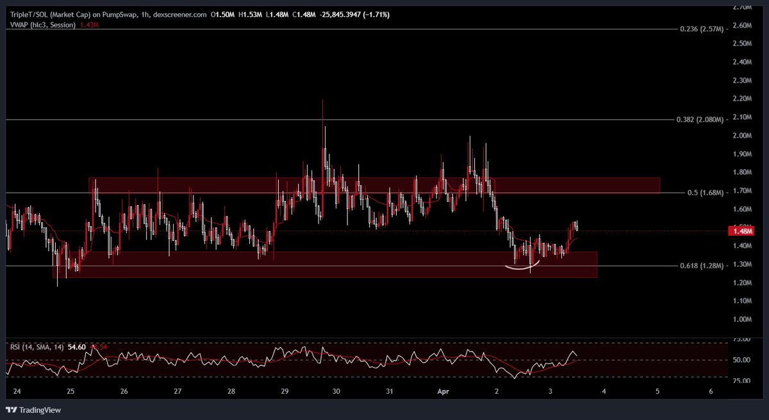This screenshot has height=420, width=769.
Task: Click the red VWAP value 1.43M
Action: (86, 25)
